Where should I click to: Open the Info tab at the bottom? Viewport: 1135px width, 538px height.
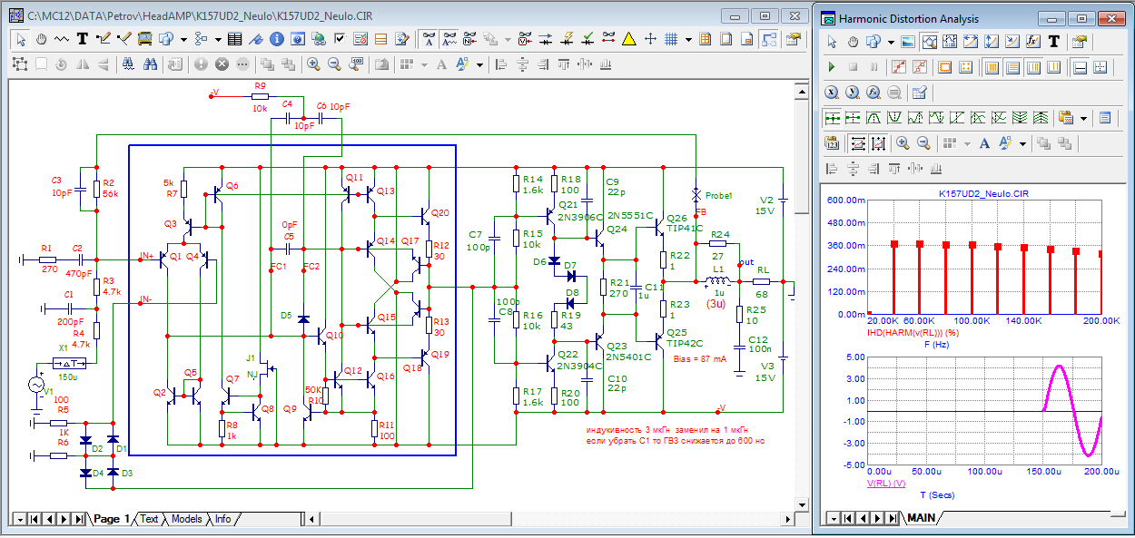click(222, 519)
